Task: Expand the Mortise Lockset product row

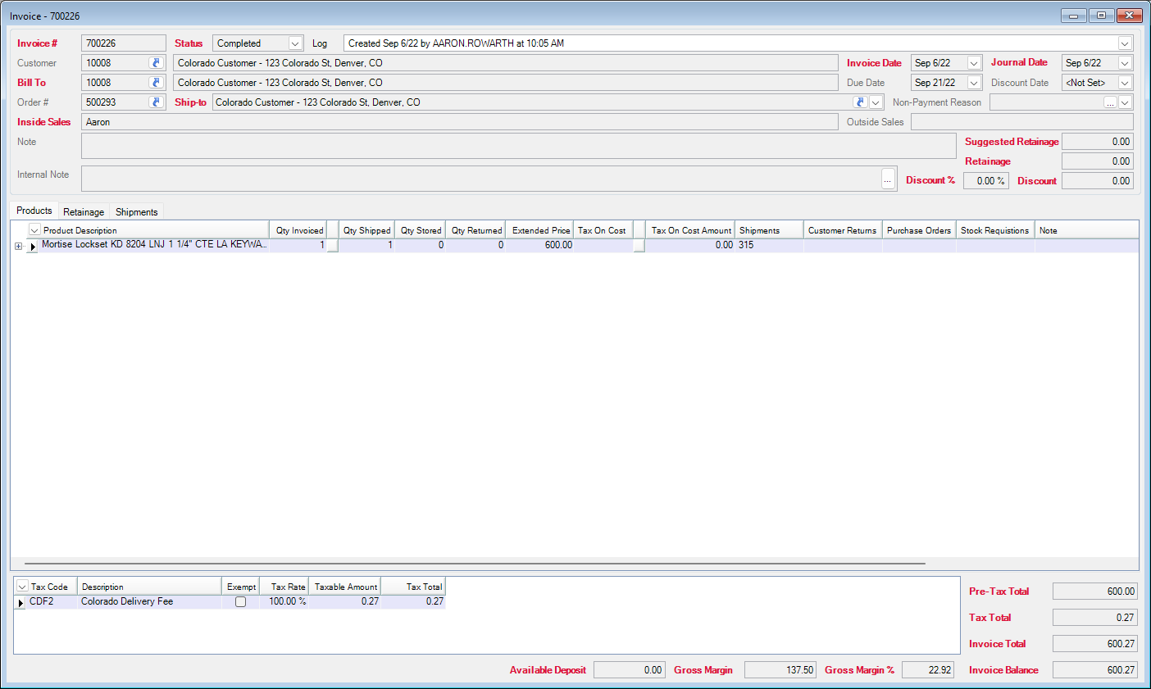Action: pyautogui.click(x=18, y=246)
